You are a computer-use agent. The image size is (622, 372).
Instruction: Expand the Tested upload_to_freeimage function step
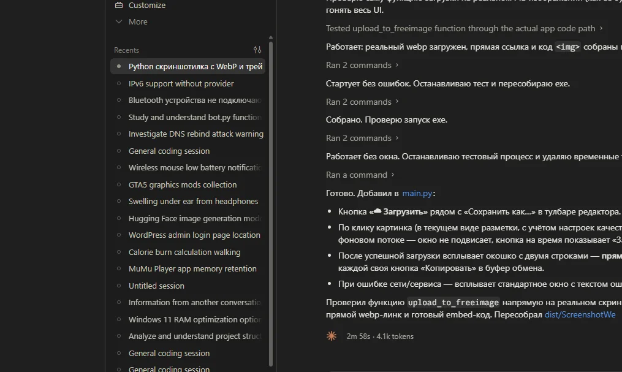(464, 28)
